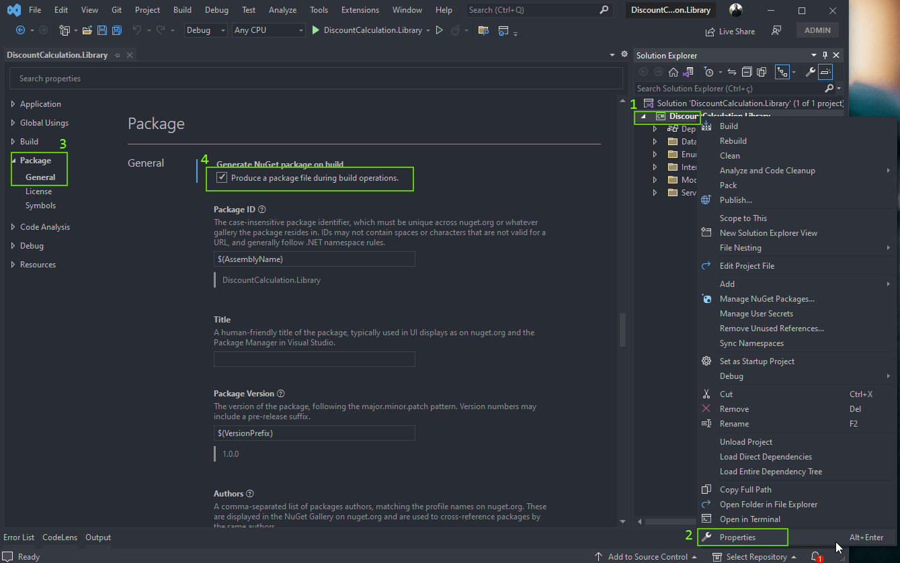Expand the Code Analysis section
This screenshot has width=900, height=563.
pyautogui.click(x=13, y=227)
